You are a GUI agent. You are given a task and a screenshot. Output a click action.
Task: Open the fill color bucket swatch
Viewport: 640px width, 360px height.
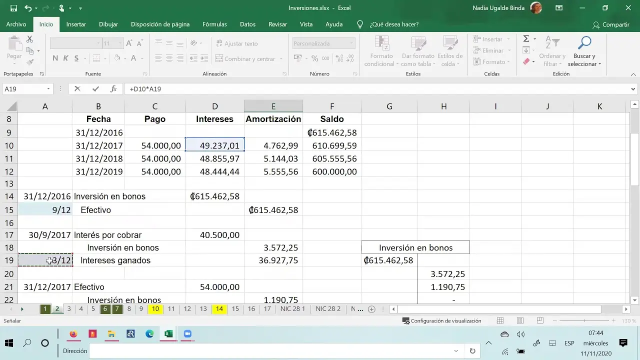pyautogui.click(x=117, y=58)
